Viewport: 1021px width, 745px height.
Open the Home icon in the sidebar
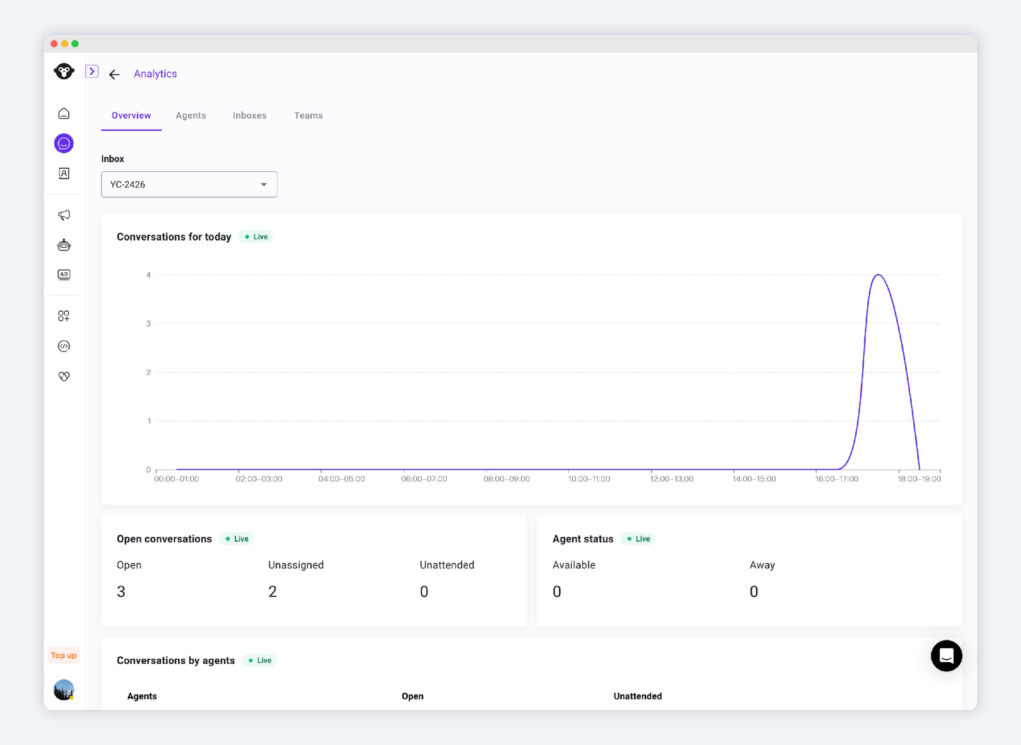[64, 113]
